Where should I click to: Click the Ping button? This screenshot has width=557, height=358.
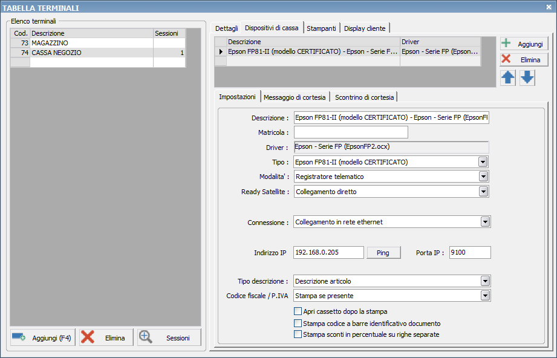(383, 253)
